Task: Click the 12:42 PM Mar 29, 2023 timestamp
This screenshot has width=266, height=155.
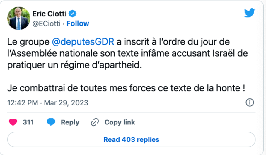Action: tap(48, 103)
